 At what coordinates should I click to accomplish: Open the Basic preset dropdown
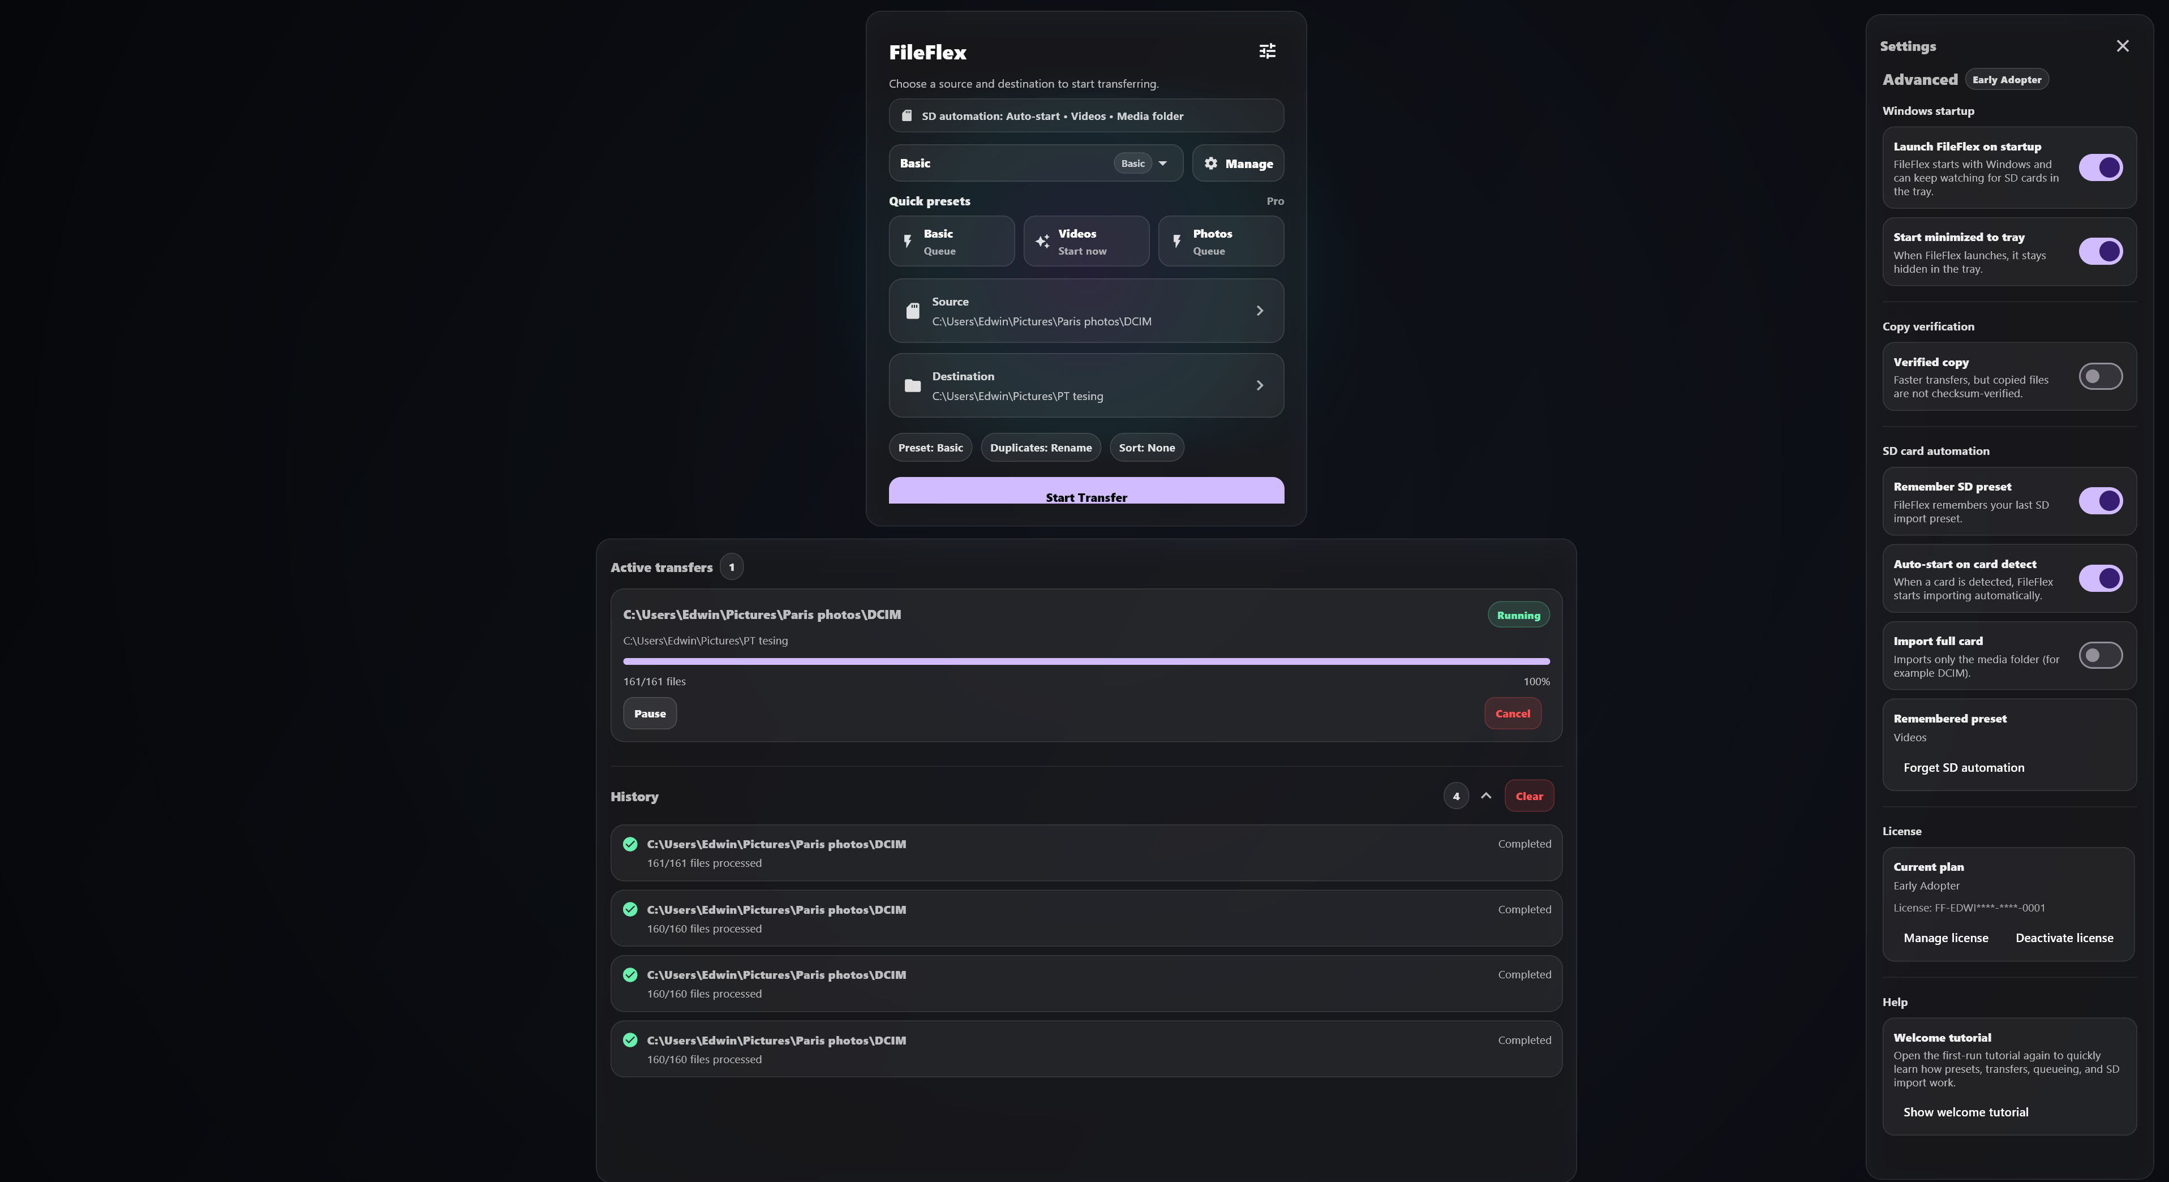point(1162,162)
